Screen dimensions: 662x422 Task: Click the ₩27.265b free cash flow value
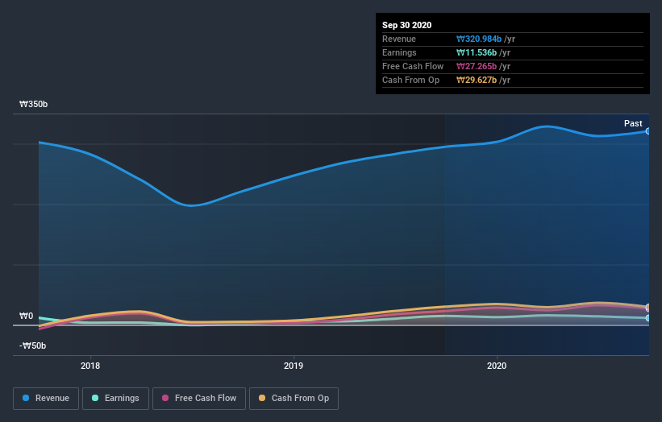click(477, 66)
